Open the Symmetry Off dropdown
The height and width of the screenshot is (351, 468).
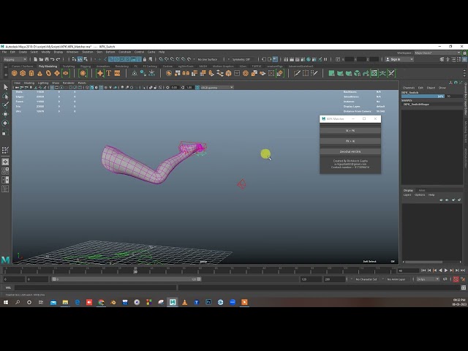point(243,59)
